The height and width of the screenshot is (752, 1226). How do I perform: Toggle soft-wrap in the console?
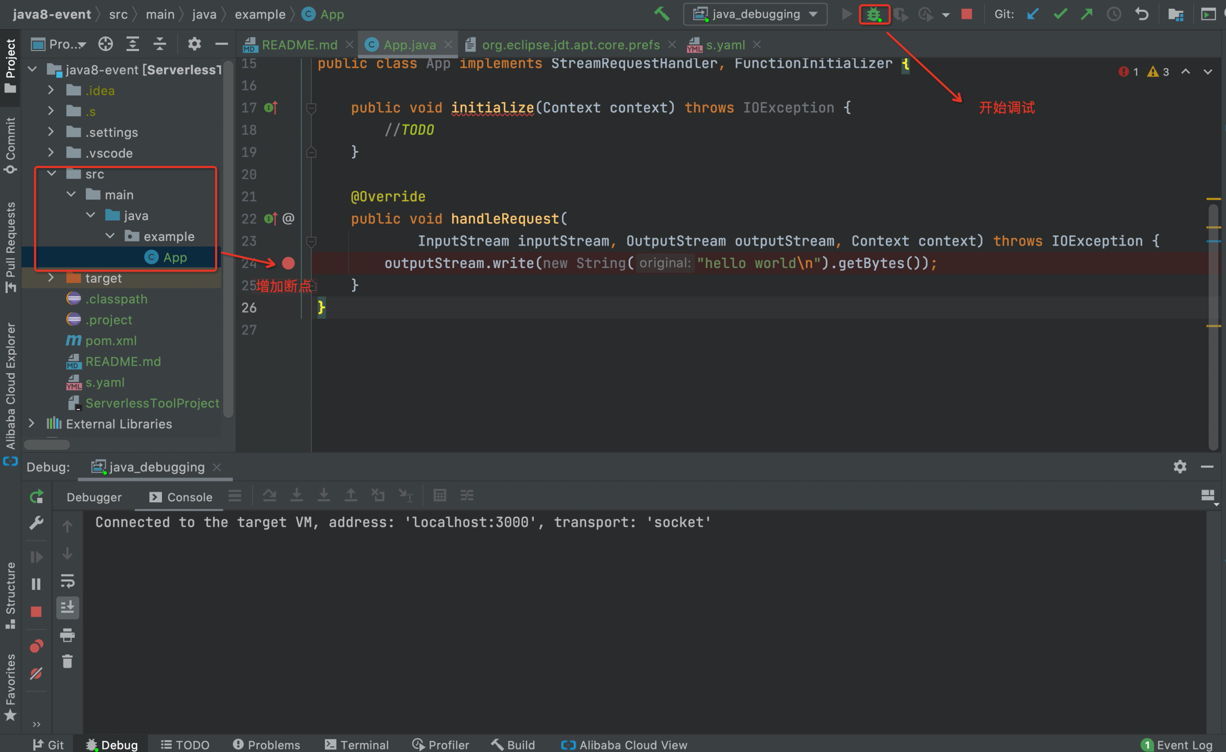tap(67, 581)
